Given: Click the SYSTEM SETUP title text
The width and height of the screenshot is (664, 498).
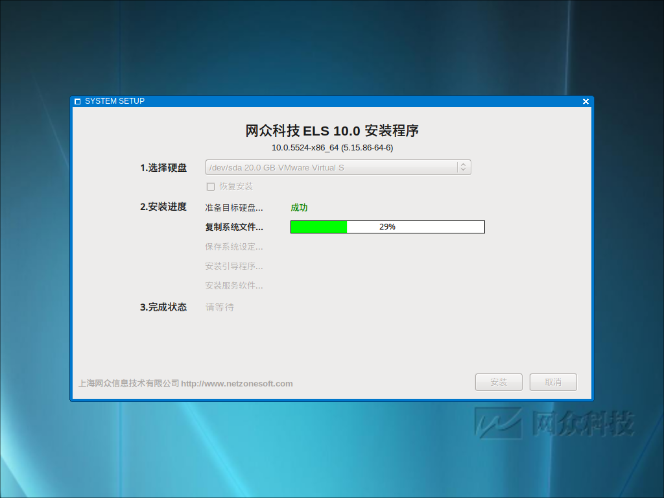Looking at the screenshot, I should (x=115, y=101).
